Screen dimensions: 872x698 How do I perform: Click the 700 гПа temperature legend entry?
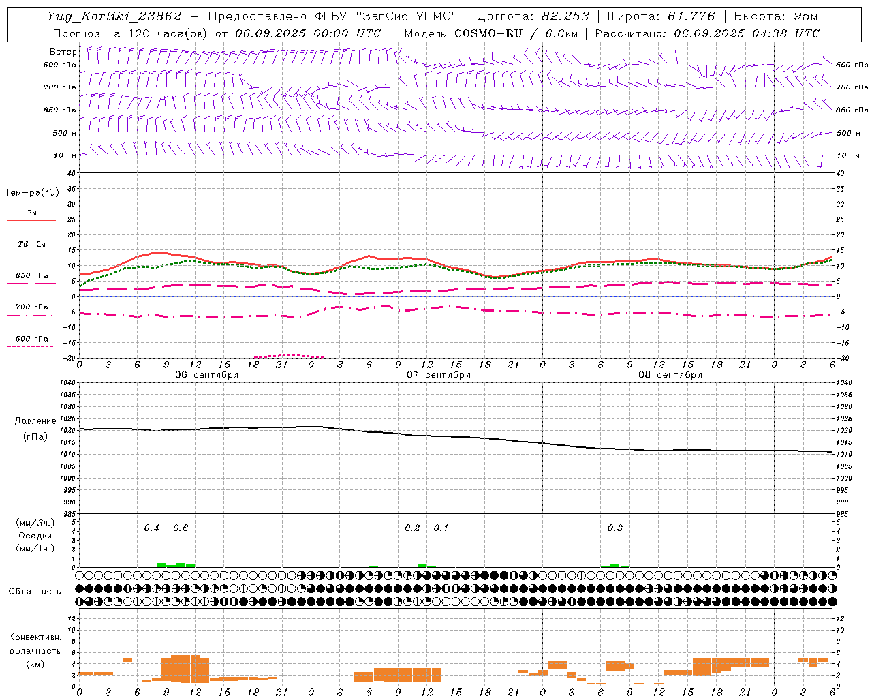[x=32, y=307]
